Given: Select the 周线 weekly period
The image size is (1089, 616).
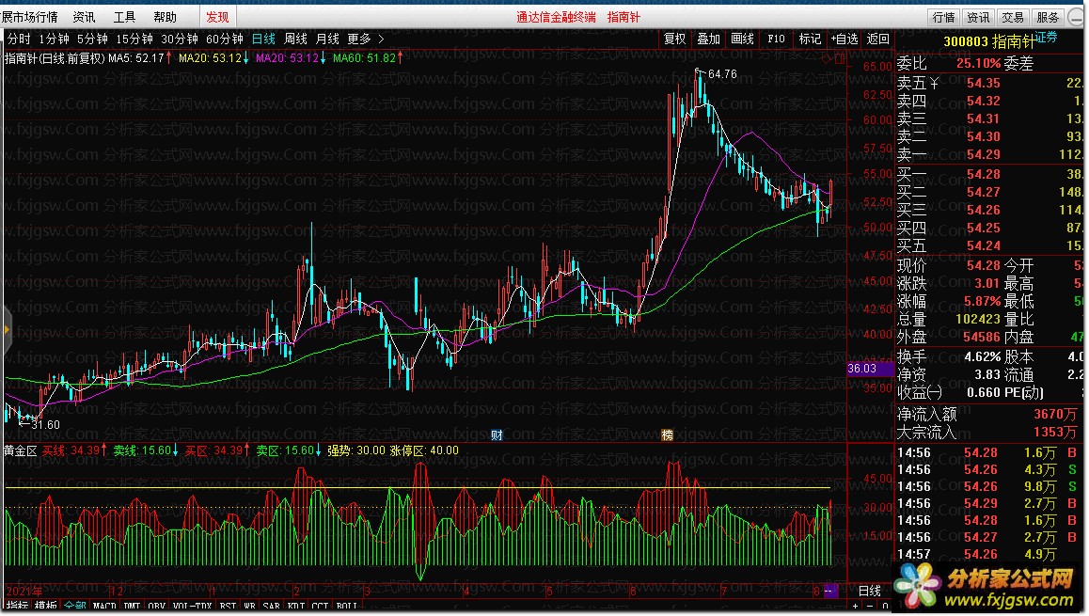Looking at the screenshot, I should [295, 39].
